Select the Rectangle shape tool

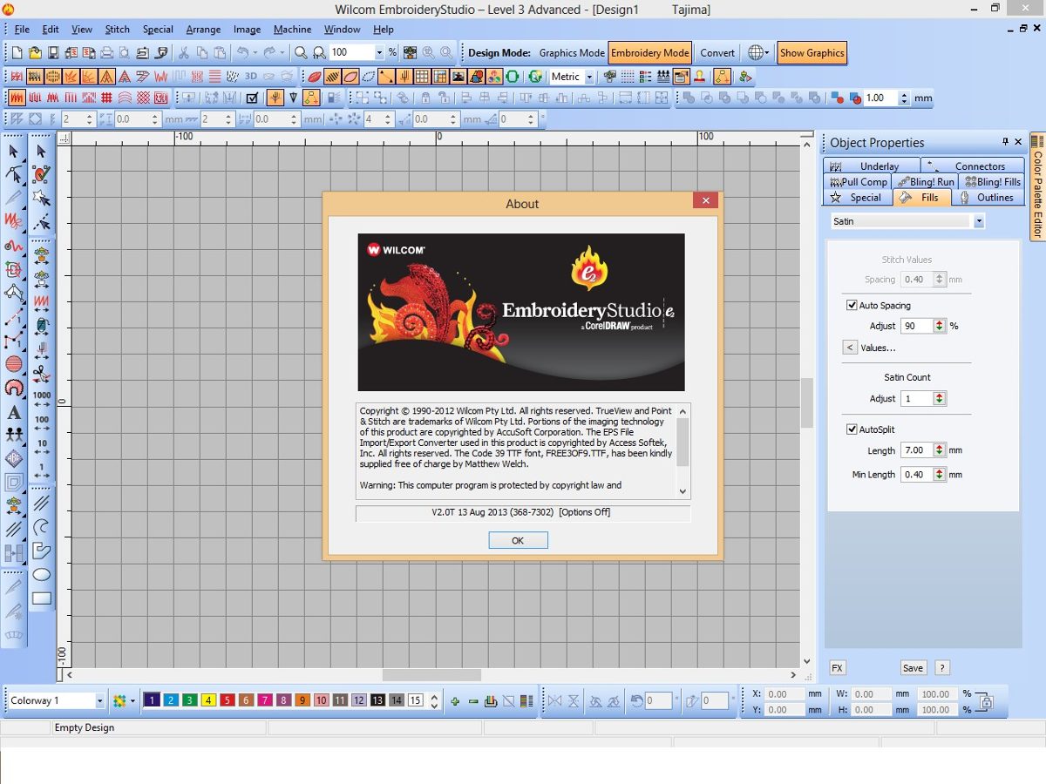pos(42,598)
